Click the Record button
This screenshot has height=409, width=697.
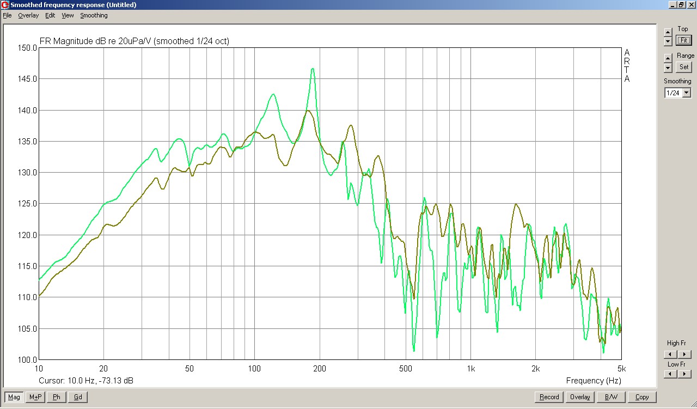(549, 397)
